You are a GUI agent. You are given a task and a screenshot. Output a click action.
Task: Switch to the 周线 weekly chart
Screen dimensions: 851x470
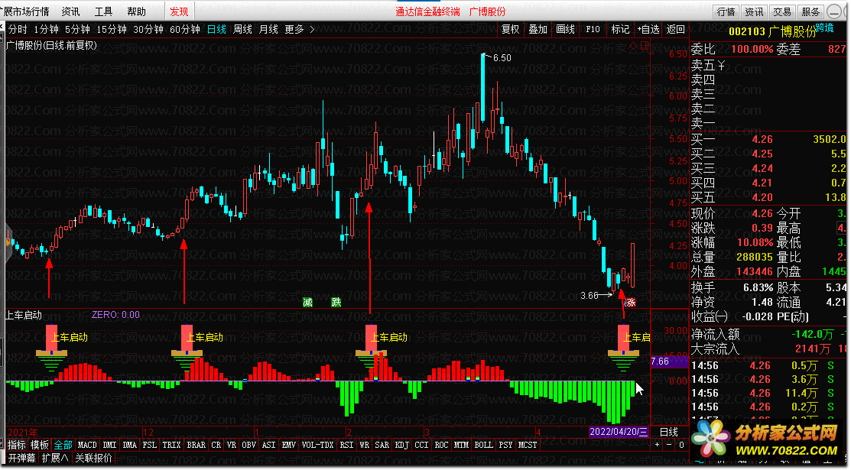click(242, 29)
